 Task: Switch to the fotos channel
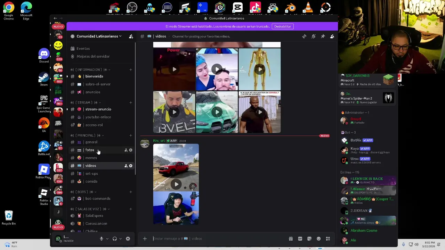(x=101, y=150)
